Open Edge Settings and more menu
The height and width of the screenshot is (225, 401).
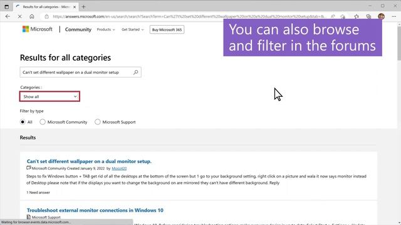[393, 17]
